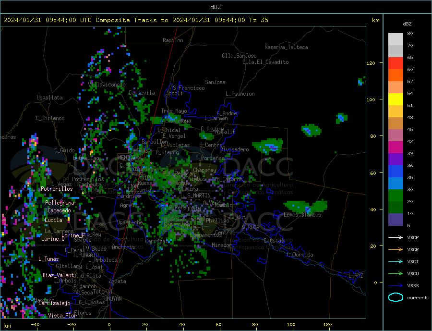
Task: Click the VBCP legend label
Action: click(x=413, y=237)
